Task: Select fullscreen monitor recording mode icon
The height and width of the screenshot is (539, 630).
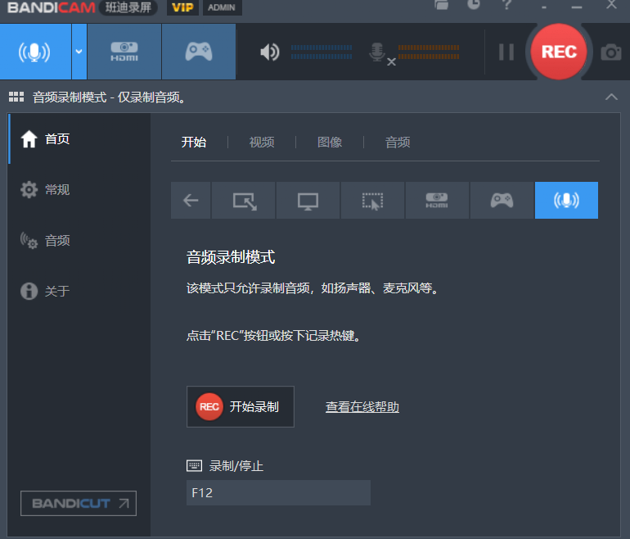Action: pyautogui.click(x=308, y=201)
